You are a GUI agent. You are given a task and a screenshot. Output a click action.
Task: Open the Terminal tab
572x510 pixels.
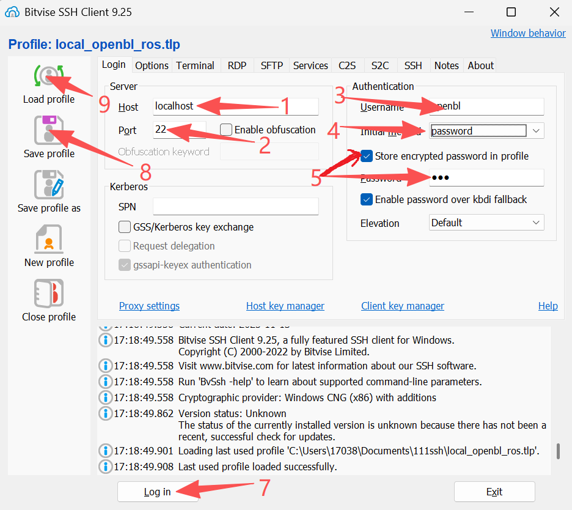pos(195,65)
